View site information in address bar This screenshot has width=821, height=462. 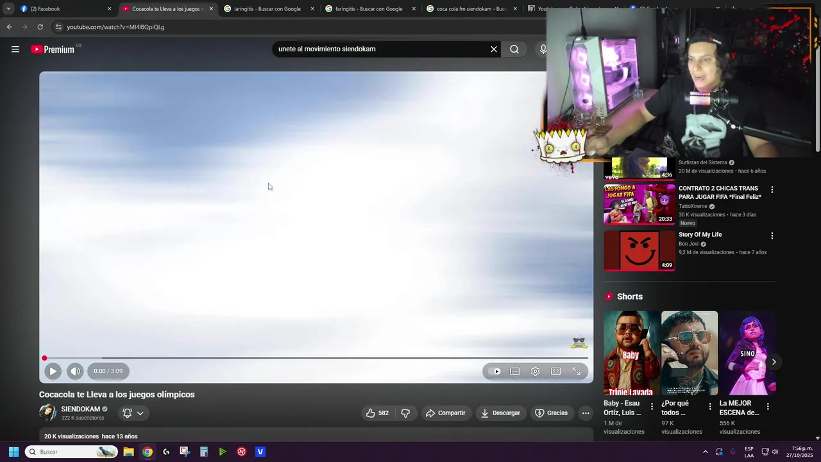pyautogui.click(x=58, y=27)
